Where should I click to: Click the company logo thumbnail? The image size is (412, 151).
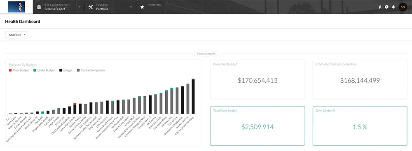point(16,7)
